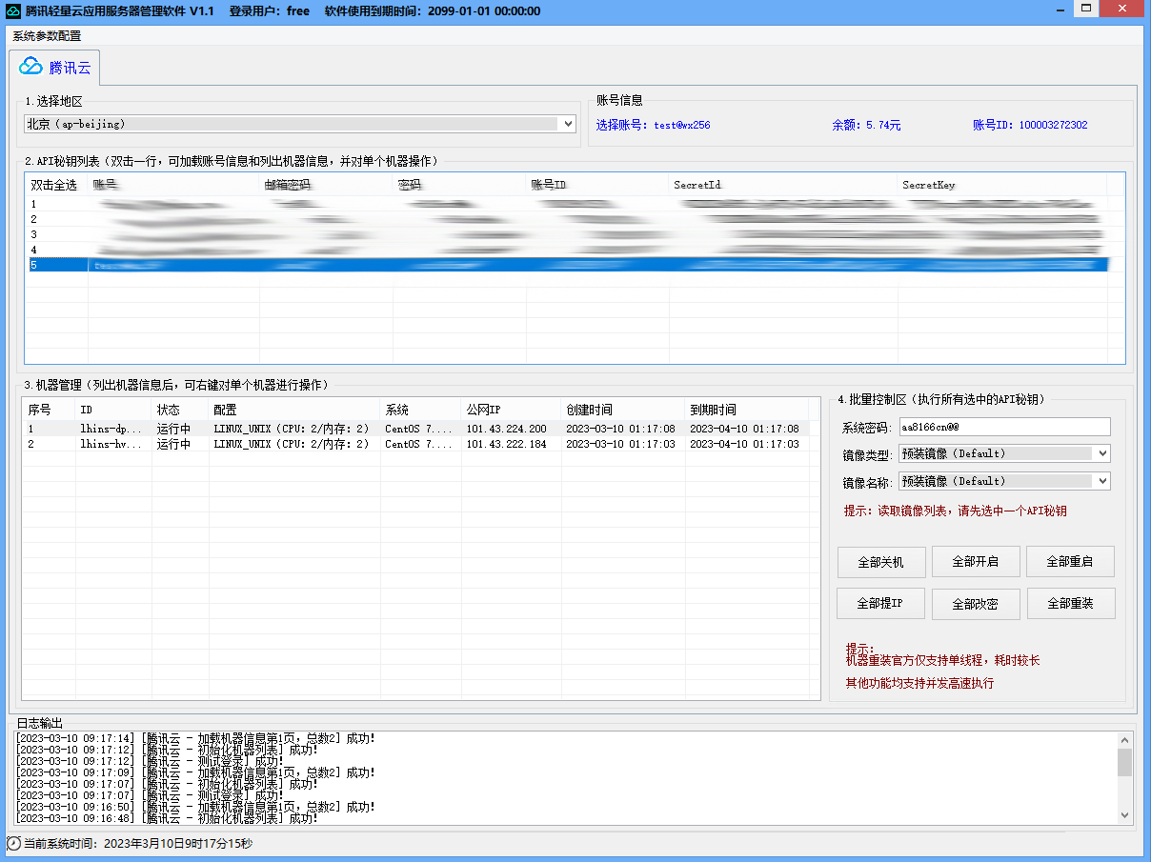
Task: Switch to the 腾讯云 tab
Action: click(55, 67)
